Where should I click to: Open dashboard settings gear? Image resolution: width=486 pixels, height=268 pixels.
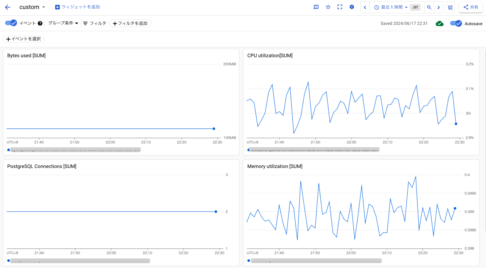coord(352,7)
